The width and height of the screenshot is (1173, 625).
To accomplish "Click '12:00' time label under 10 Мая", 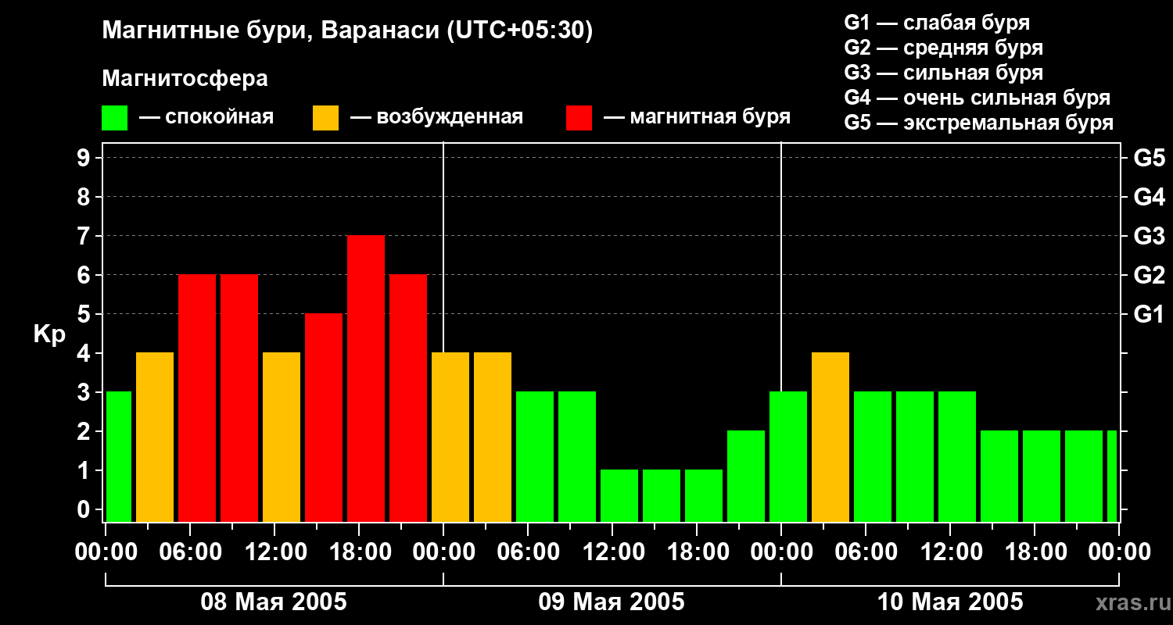I will tap(950, 552).
